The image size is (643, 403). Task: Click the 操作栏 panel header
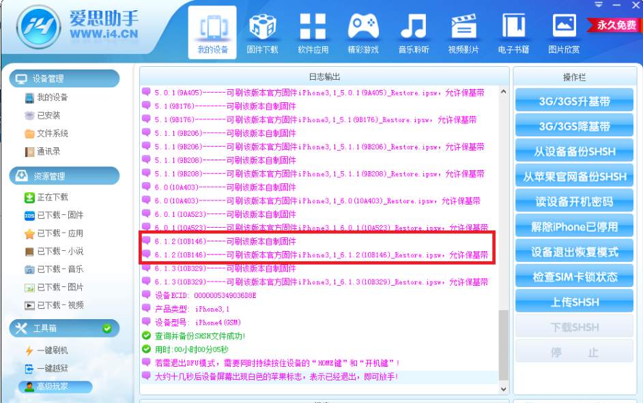[x=574, y=76]
